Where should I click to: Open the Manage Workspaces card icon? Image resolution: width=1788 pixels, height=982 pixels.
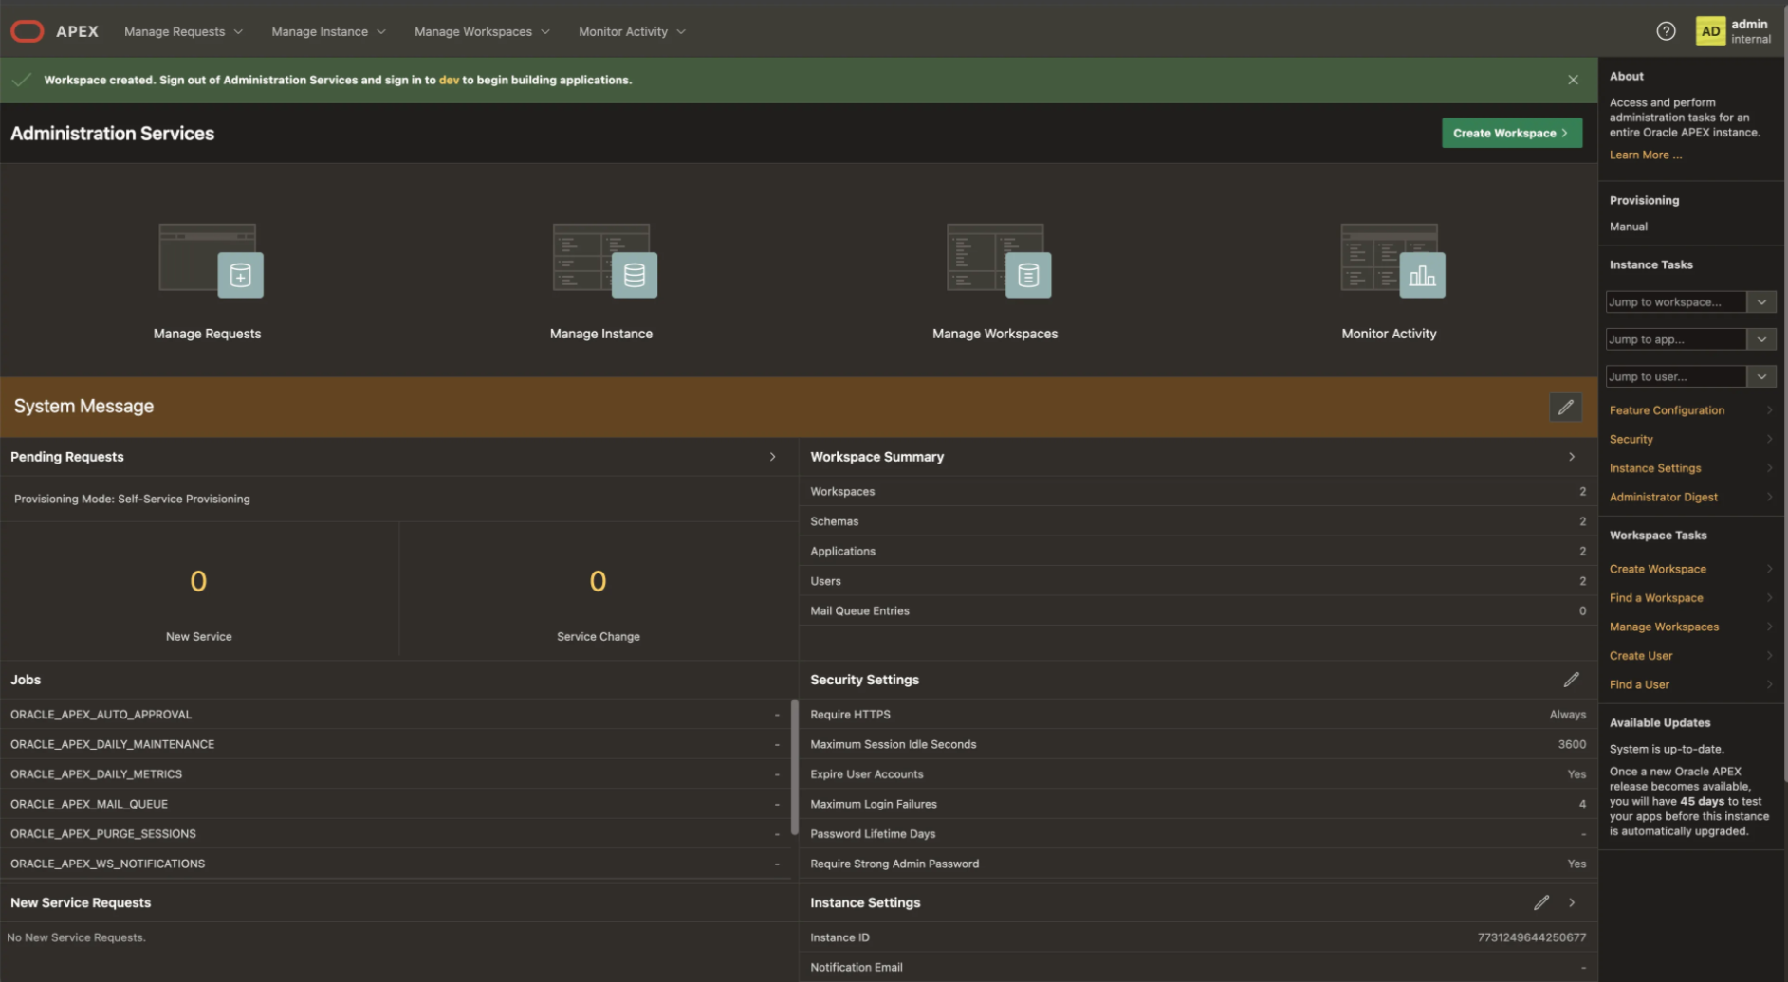tap(998, 261)
